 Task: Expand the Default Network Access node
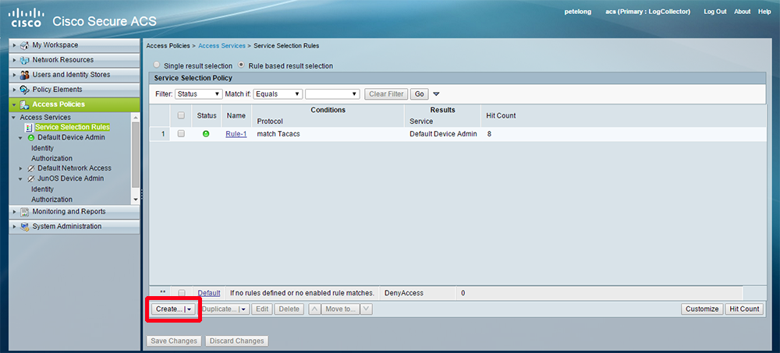(21, 168)
